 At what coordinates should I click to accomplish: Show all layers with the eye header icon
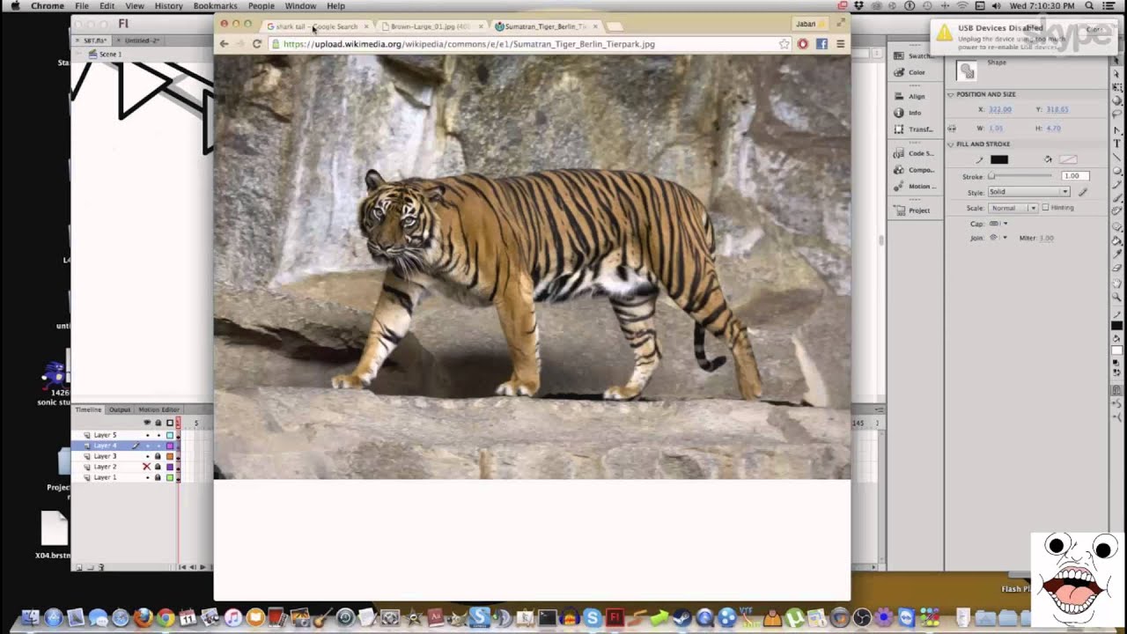[147, 424]
